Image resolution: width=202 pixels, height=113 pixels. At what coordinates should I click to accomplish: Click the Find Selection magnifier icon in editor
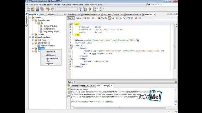99,18
